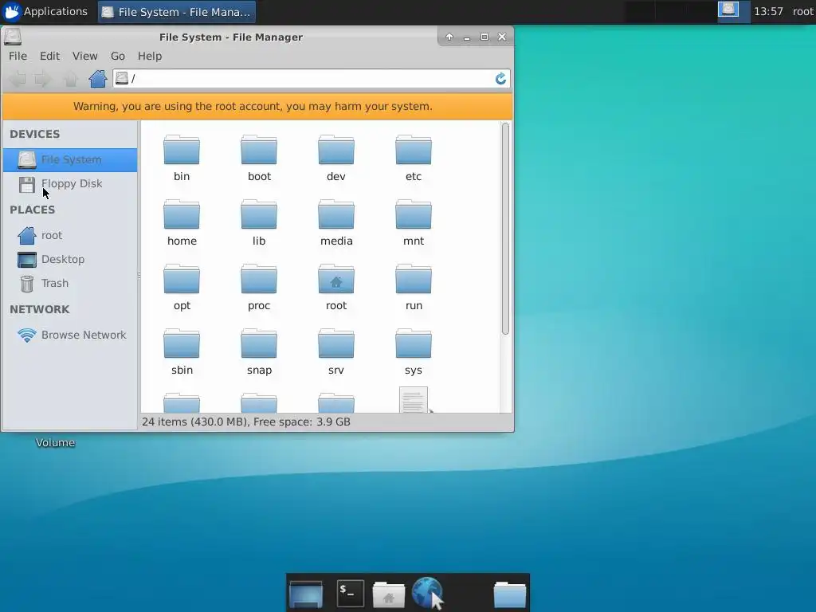Open the File menu
The image size is (816, 612).
tap(18, 57)
